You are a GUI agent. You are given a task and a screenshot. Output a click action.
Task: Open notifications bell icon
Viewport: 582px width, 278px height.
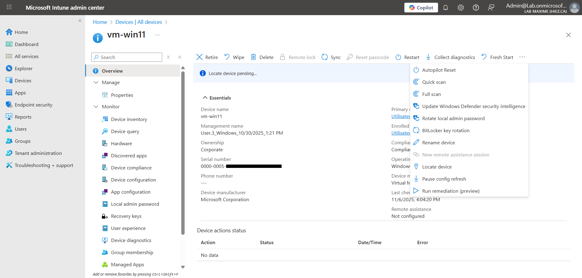click(445, 8)
